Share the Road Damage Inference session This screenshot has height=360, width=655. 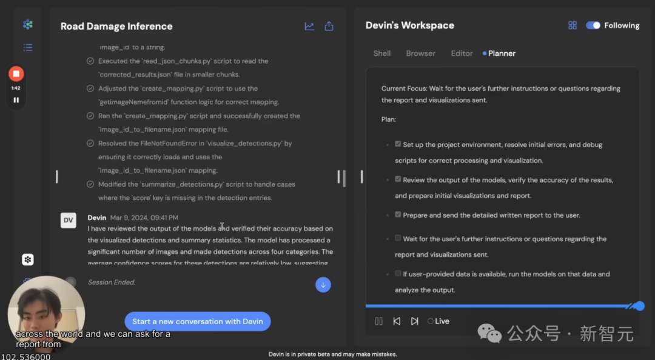(329, 26)
